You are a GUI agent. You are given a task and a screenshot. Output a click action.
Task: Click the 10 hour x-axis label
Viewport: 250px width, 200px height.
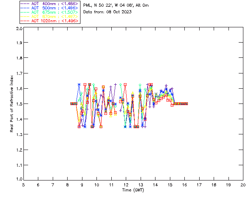point(96,185)
